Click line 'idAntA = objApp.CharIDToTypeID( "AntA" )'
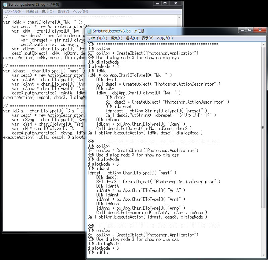The image size is (268, 260). tap(141, 190)
